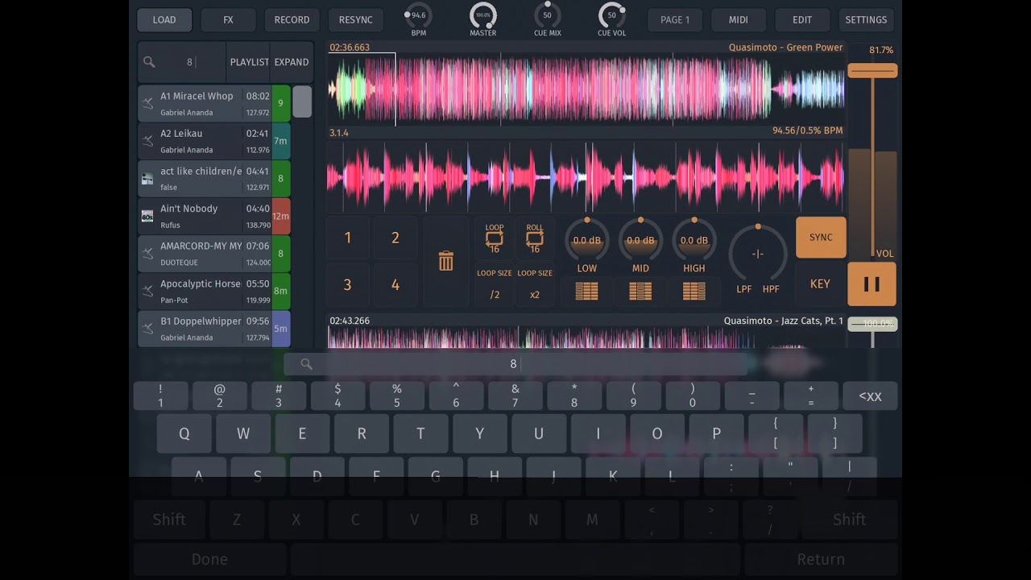Toggle the ROLL 16 icon
Screen dimensions: 1031x580
click(x=535, y=238)
